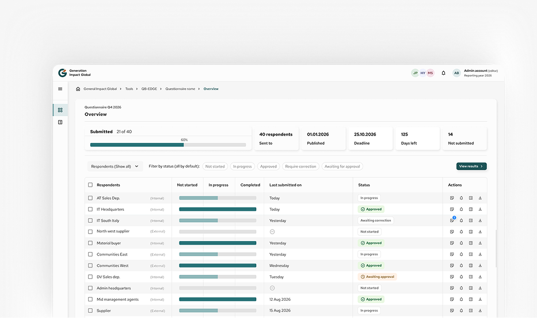The image size is (537, 318).
Task: Click the Respondents column header
Action: (x=109, y=185)
